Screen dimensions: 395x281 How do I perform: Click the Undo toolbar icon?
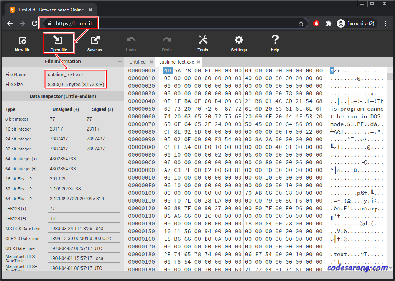tap(131, 44)
